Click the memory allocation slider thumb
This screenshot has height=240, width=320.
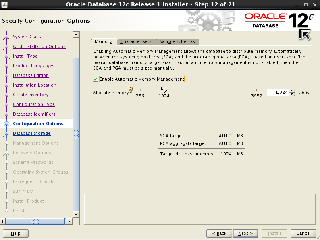click(x=164, y=89)
